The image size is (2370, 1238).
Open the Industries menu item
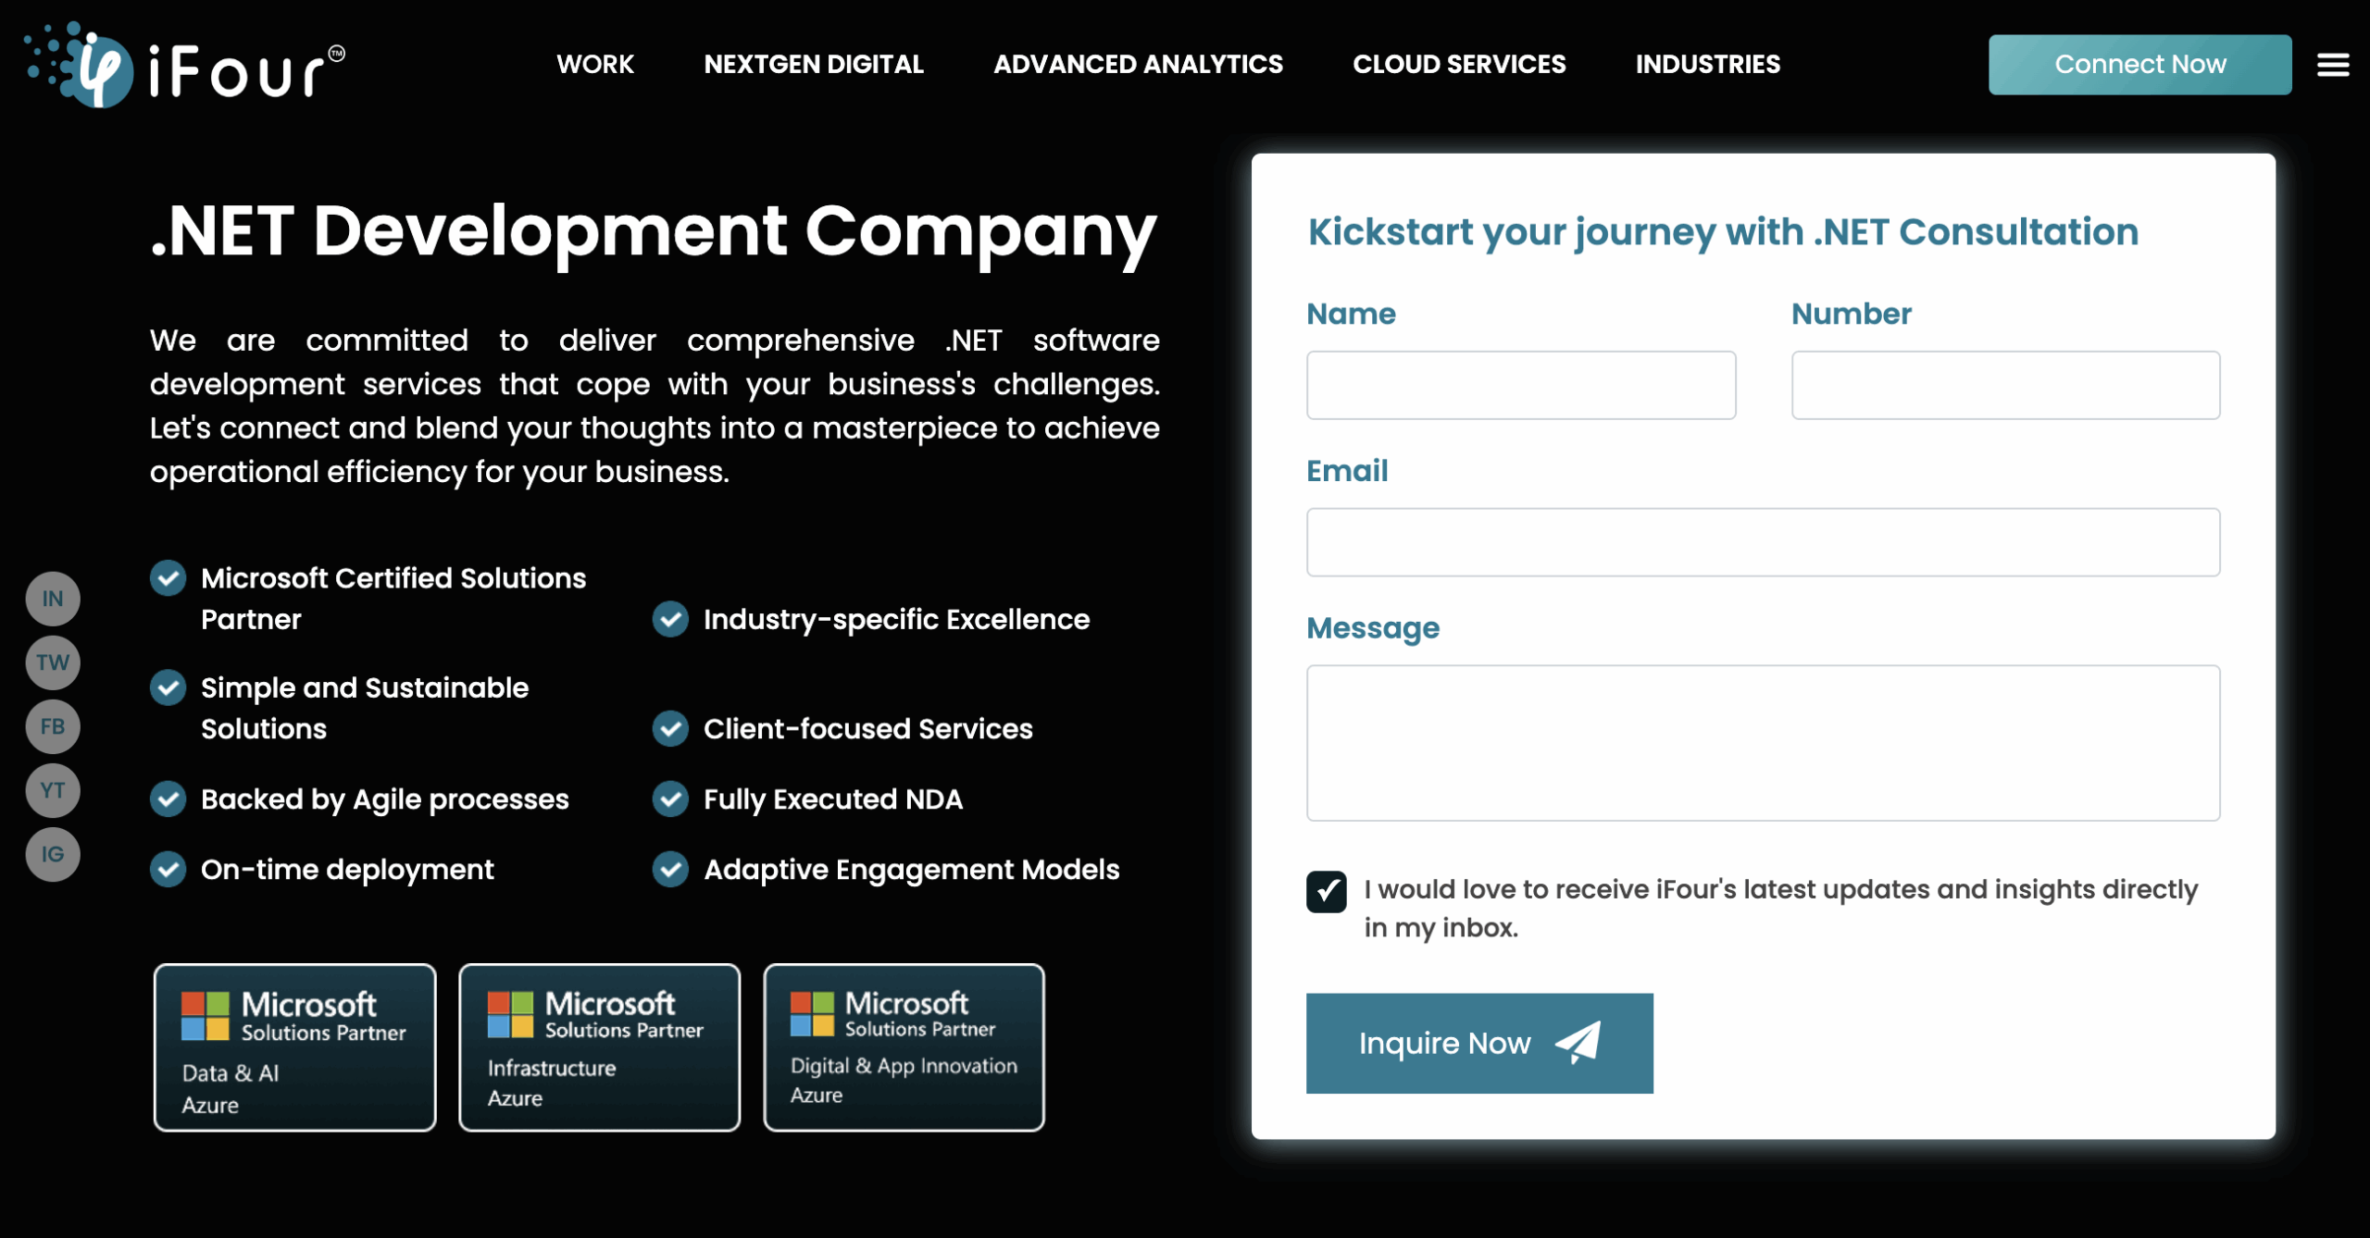click(x=1707, y=64)
